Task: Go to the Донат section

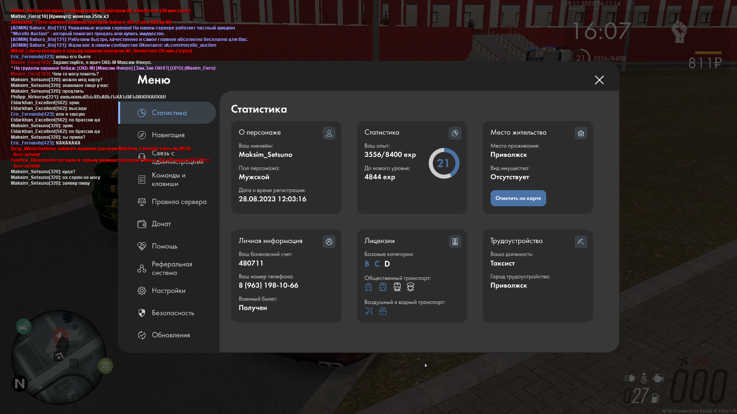Action: click(161, 224)
